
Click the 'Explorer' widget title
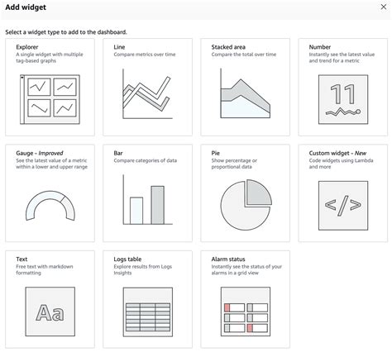[x=27, y=47]
